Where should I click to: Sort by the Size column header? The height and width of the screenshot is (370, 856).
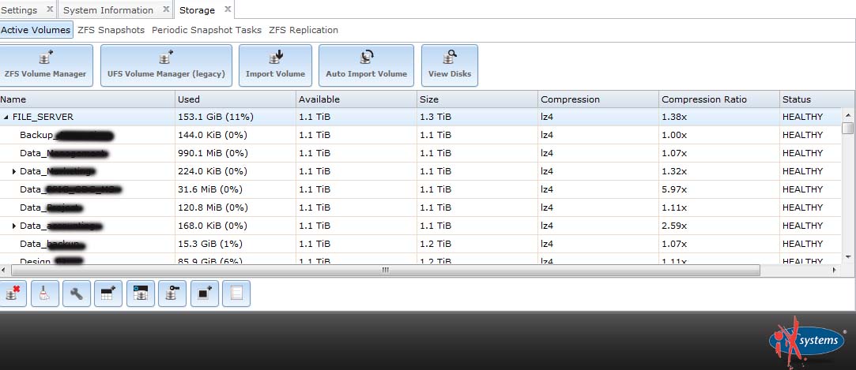pos(477,99)
